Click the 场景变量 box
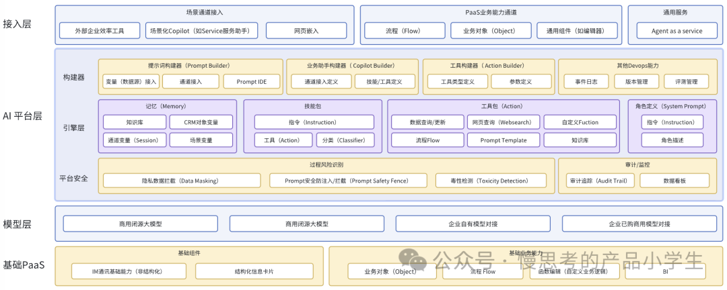The width and height of the screenshot is (727, 290). [201, 140]
